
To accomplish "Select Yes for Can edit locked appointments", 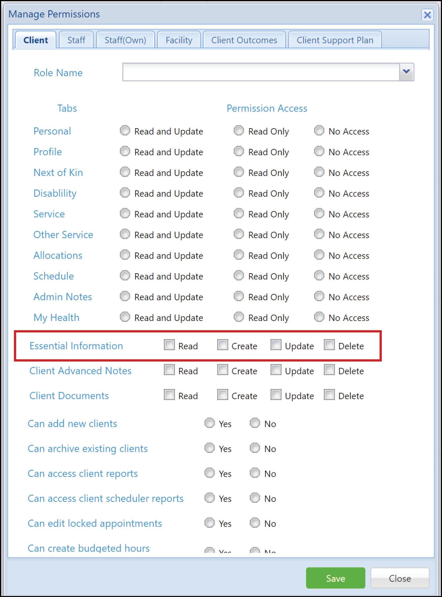I will pos(210,523).
